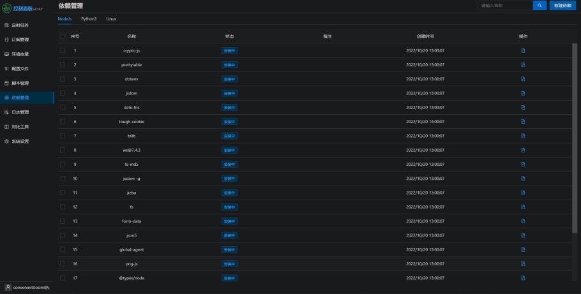Show the log for the global-agent dependency
The height and width of the screenshot is (294, 581).
(x=523, y=249)
